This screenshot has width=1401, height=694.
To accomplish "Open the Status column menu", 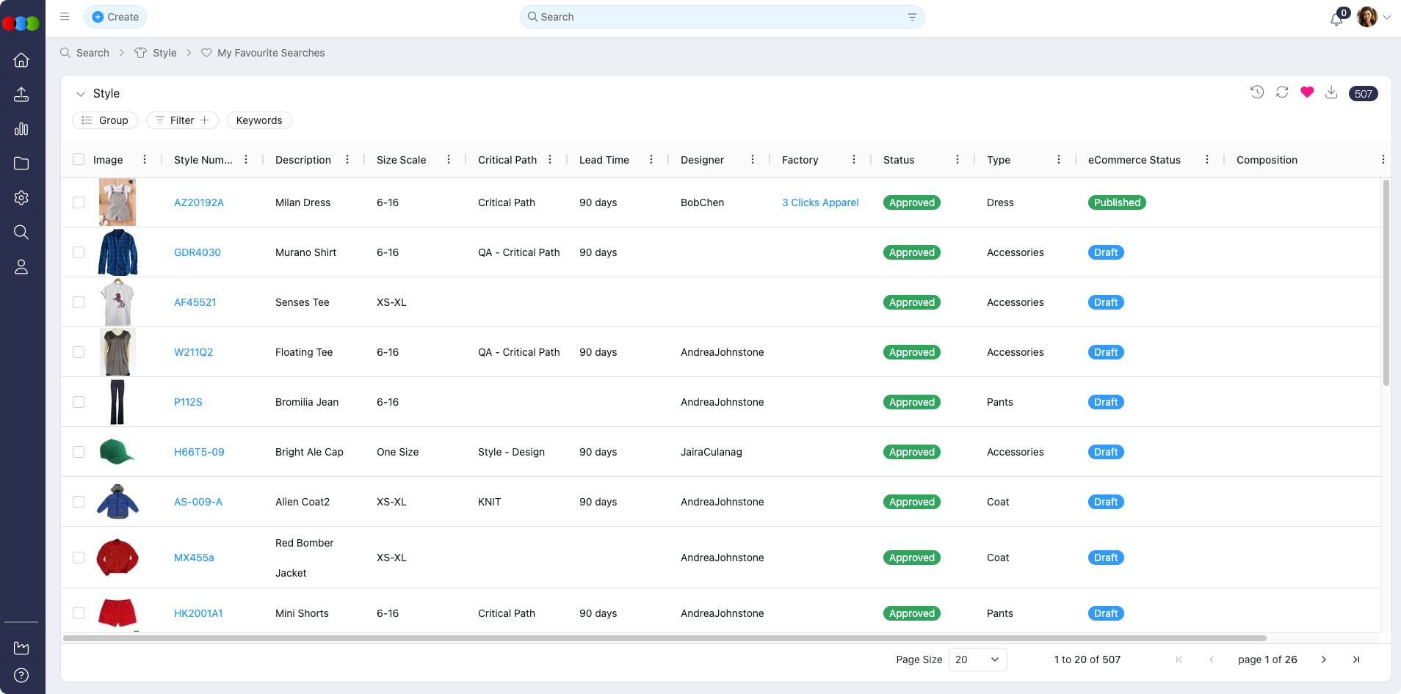I will [957, 160].
